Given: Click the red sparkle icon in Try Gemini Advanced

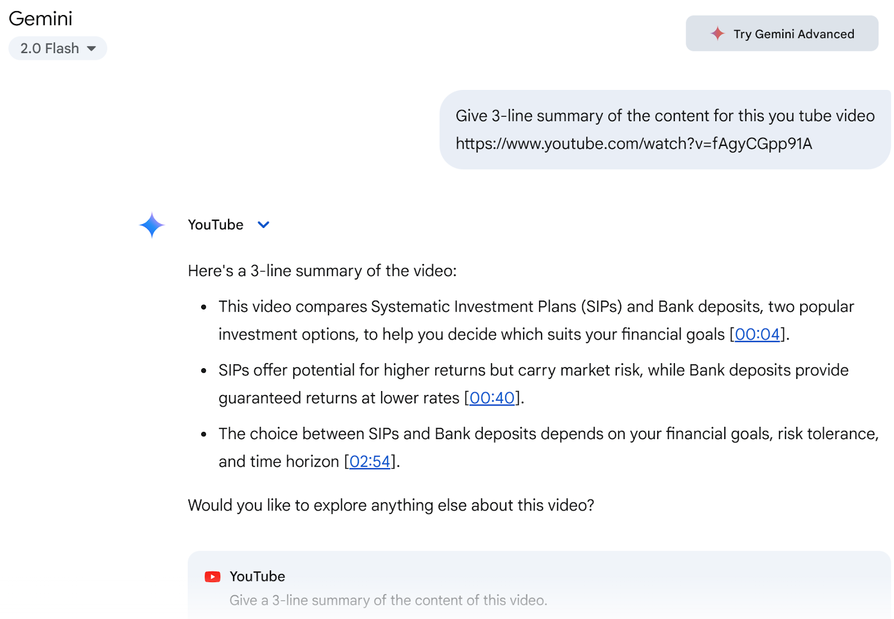Looking at the screenshot, I should (717, 34).
